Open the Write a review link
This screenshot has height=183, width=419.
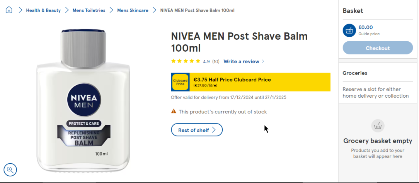click(241, 61)
